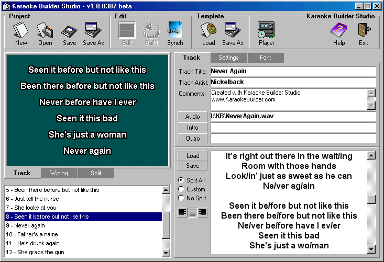Click editor line 'Look/in' just as sweet as he can'
Screen dimensions: 384x262
pyautogui.click(x=289, y=176)
